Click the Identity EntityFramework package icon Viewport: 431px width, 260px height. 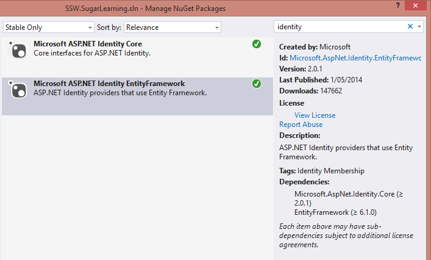point(18,89)
